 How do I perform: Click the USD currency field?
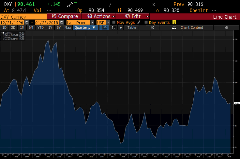tap(101, 23)
